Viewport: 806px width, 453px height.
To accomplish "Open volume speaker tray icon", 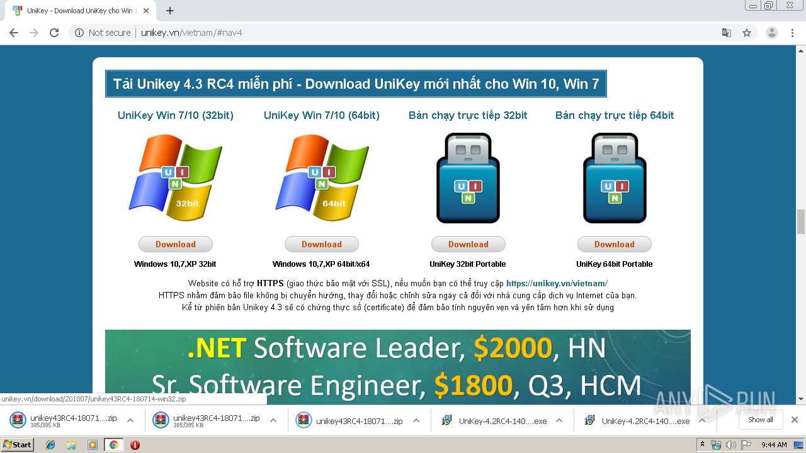I will (x=730, y=445).
